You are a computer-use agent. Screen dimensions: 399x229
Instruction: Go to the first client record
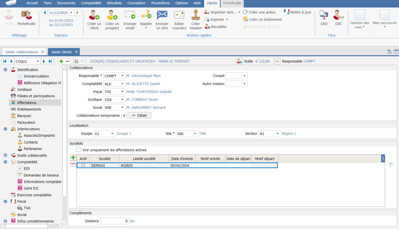coord(5,61)
